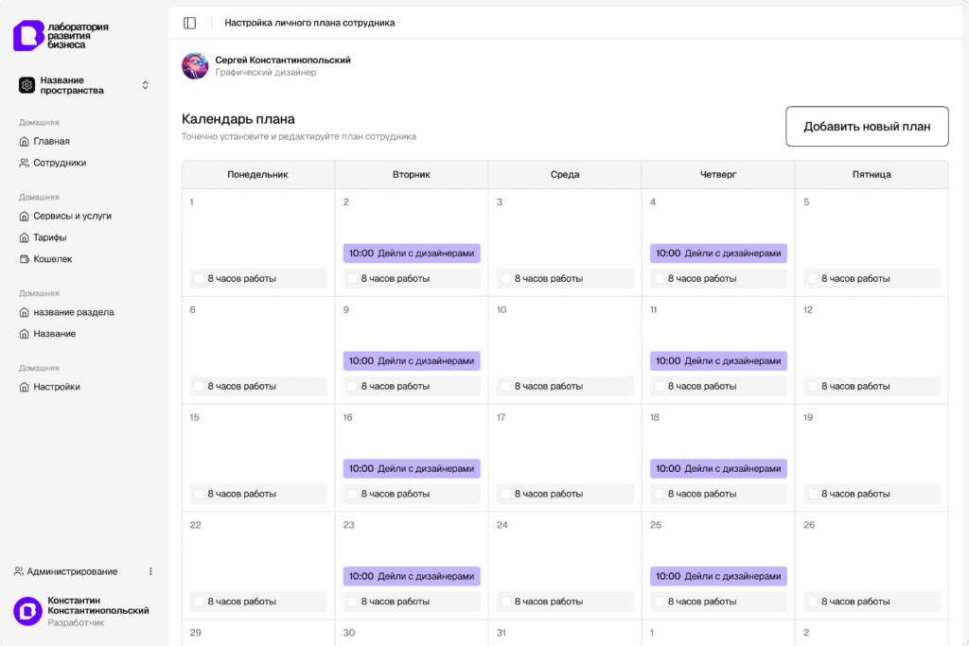Click the workspace gear icon
This screenshot has width=969, height=646.
tap(26, 85)
